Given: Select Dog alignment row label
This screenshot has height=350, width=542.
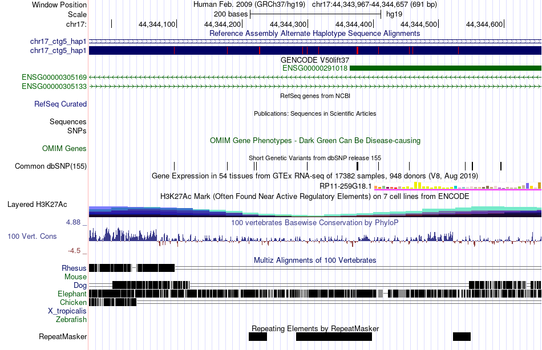Looking at the screenshot, I should click(x=80, y=286).
